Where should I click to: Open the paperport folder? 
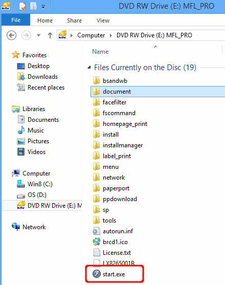[x=111, y=188]
